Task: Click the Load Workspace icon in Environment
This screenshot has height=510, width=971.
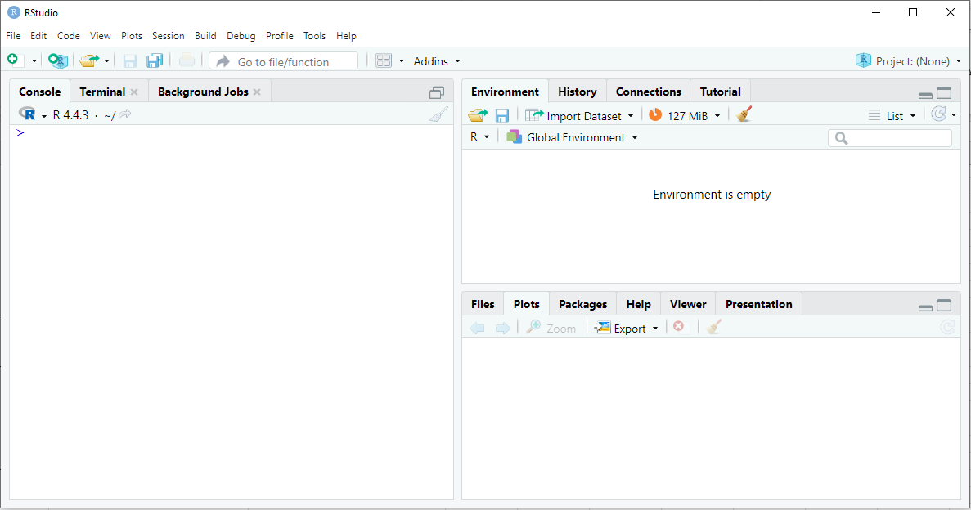Action: (x=478, y=115)
